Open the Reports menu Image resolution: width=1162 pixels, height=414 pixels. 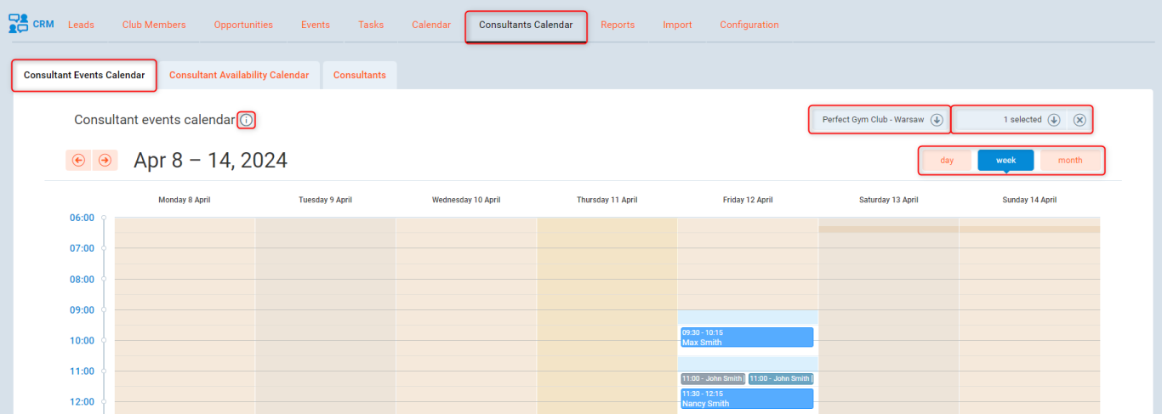[x=618, y=25]
